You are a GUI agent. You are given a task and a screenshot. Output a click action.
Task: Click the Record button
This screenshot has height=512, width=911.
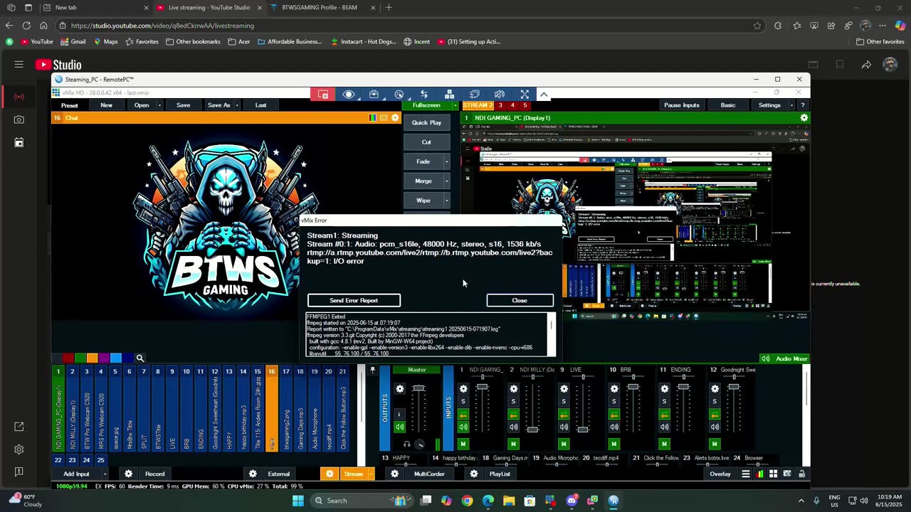click(x=155, y=474)
